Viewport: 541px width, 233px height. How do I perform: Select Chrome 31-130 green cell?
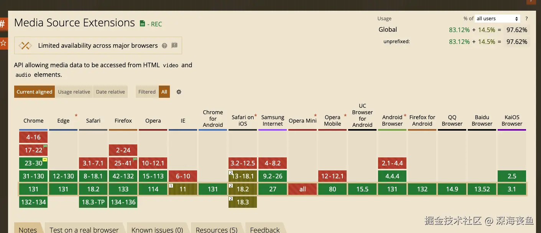click(x=33, y=176)
